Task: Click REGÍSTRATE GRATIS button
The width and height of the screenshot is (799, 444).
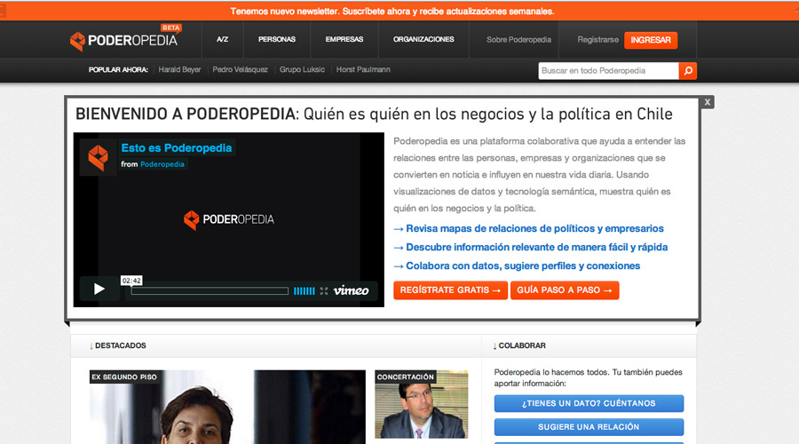Action: 450,290
